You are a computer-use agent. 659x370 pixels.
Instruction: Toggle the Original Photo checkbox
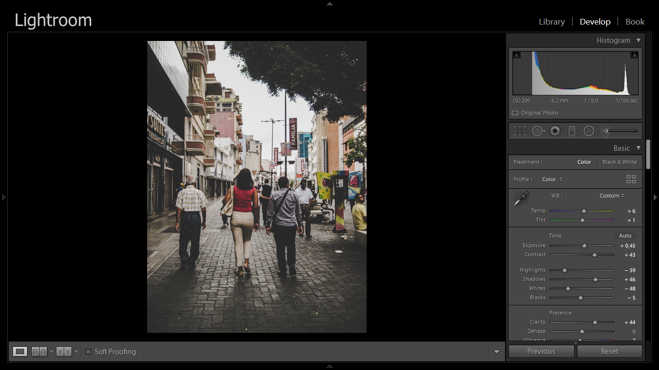515,113
